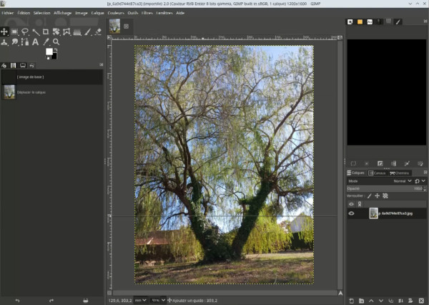Select the Smudge tool
This screenshot has width=429, height=305.
click(14, 42)
